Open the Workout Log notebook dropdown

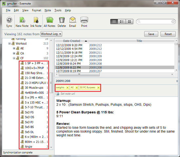pos(51,34)
